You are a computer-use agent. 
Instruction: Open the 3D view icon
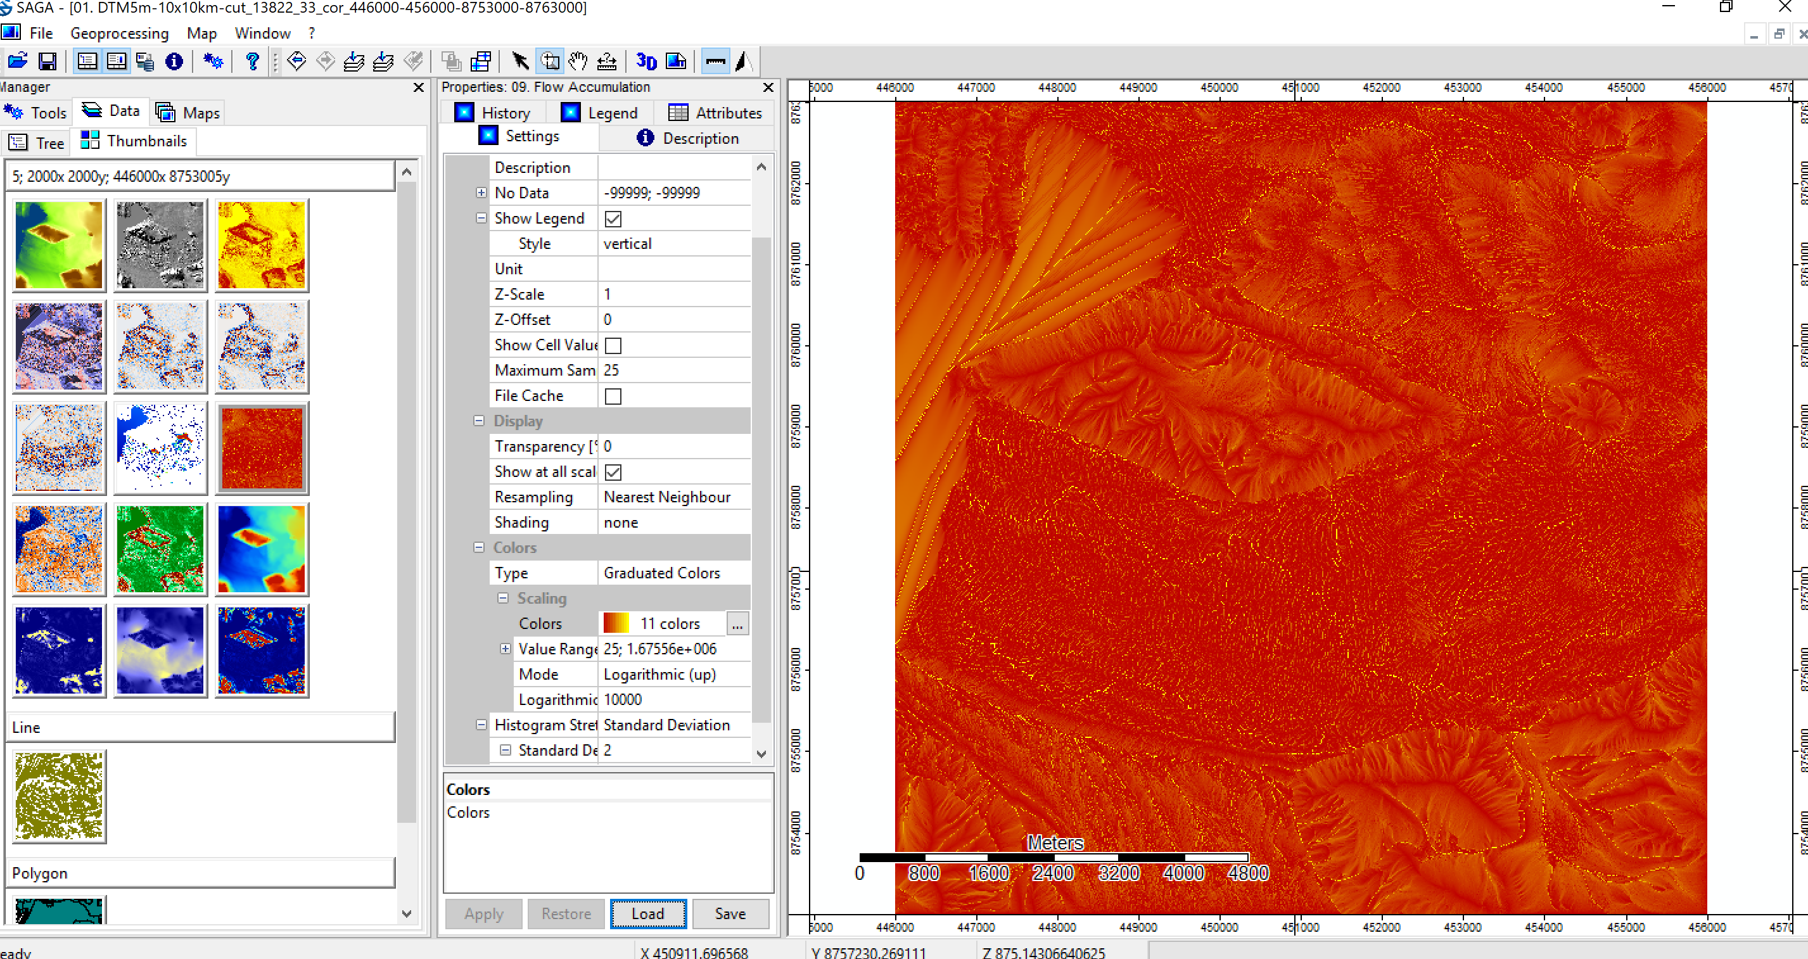point(646,61)
